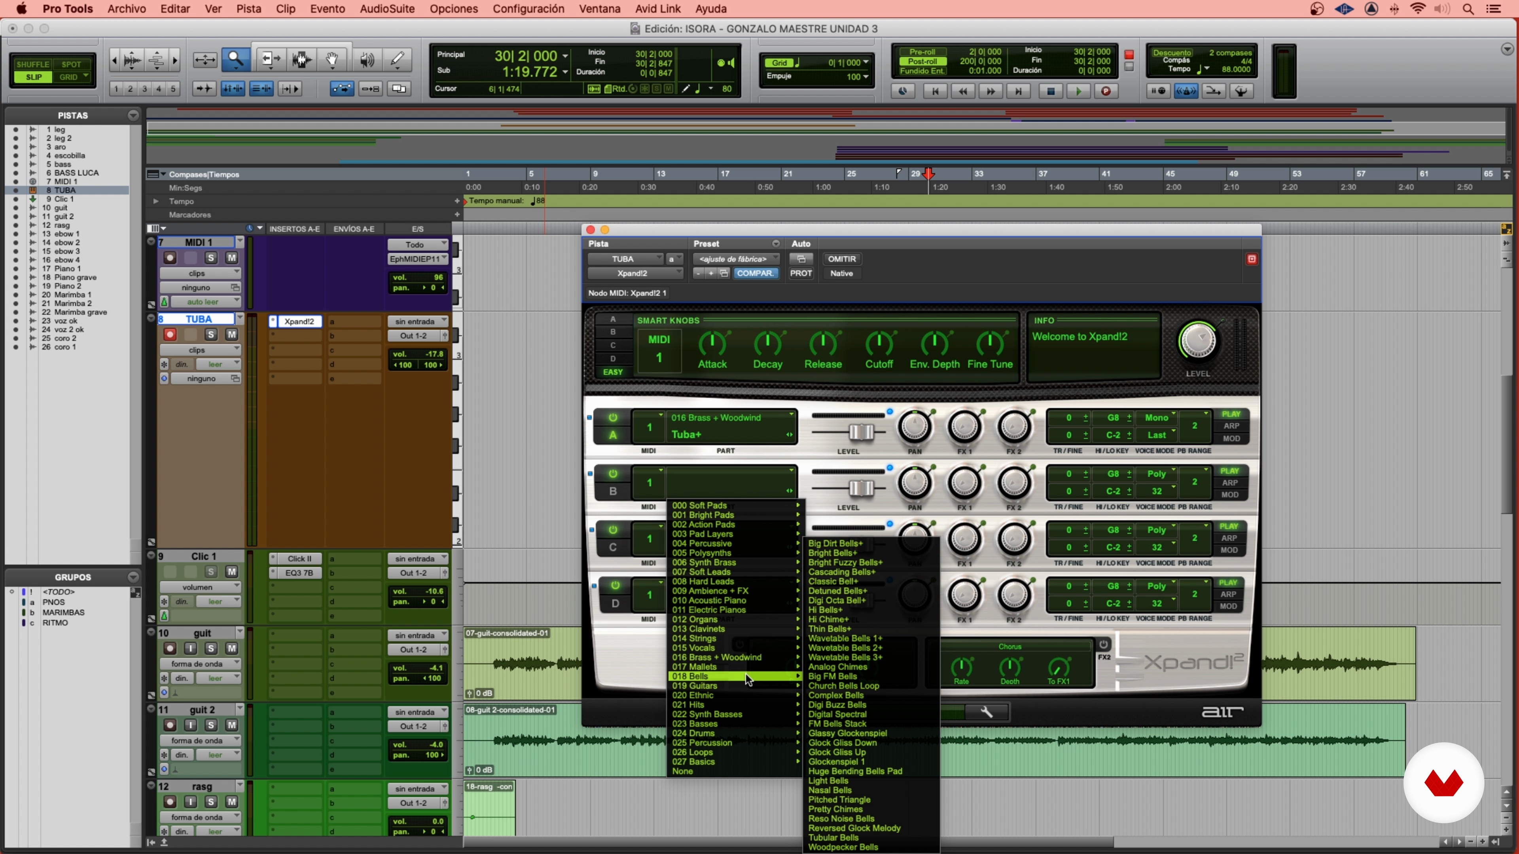
Task: Click the online transport button
Action: pyautogui.click(x=903, y=91)
